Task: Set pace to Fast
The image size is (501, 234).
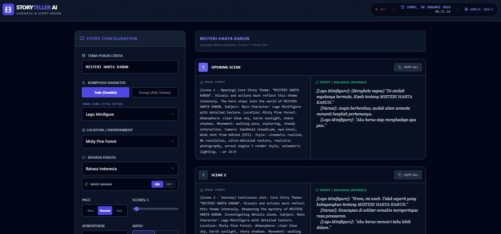Action: click(x=119, y=211)
